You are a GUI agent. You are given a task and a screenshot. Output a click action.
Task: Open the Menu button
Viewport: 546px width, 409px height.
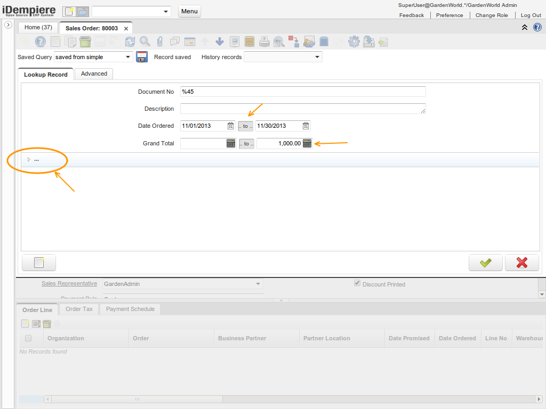click(x=189, y=11)
